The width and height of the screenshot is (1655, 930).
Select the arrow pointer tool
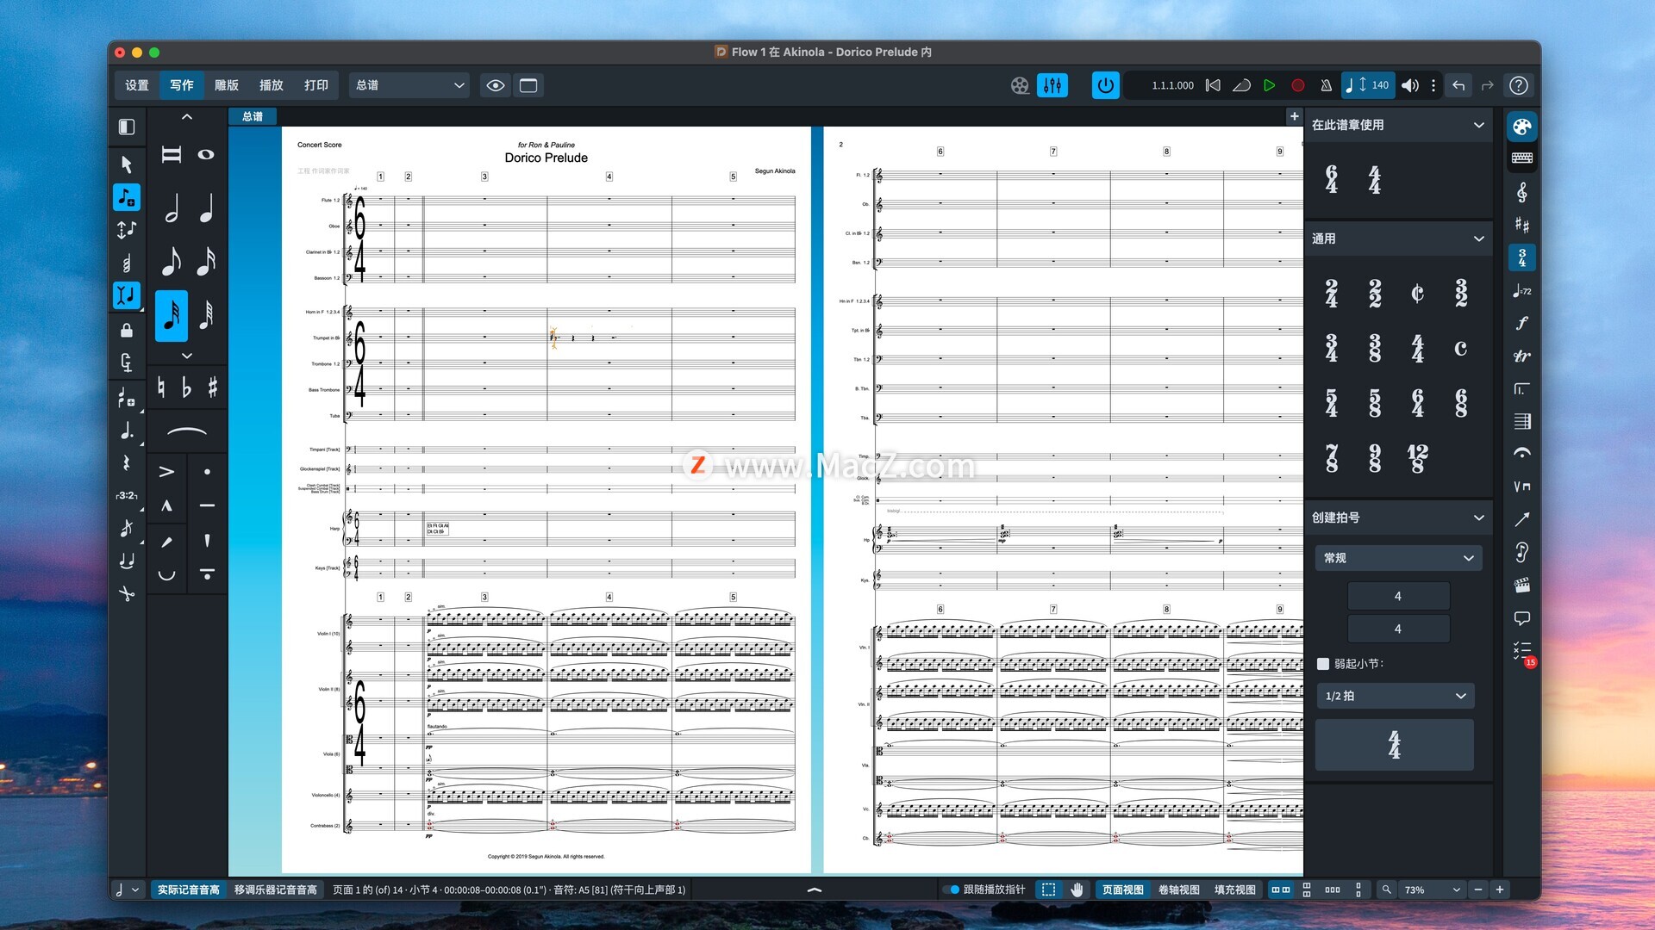pyautogui.click(x=127, y=164)
